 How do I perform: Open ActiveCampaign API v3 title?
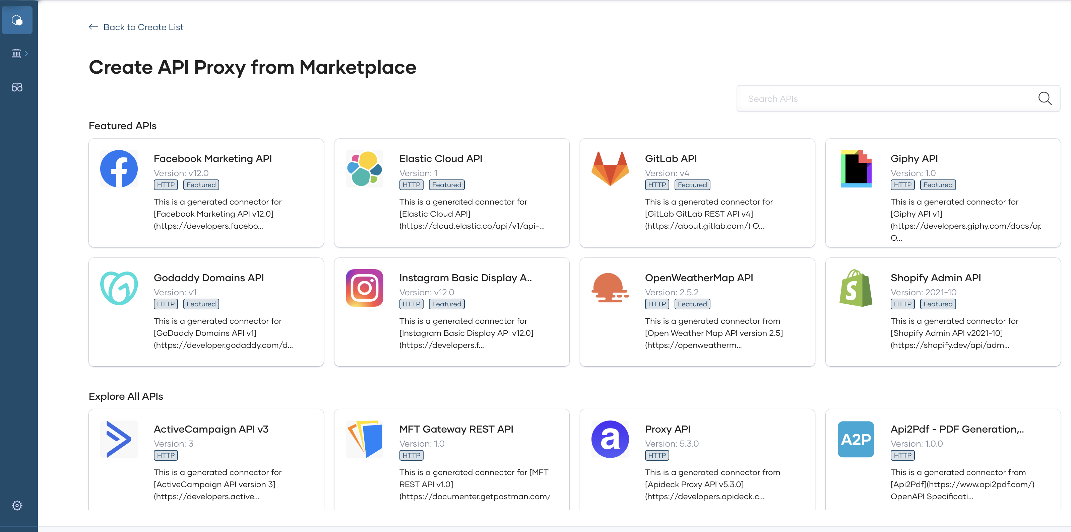click(211, 429)
